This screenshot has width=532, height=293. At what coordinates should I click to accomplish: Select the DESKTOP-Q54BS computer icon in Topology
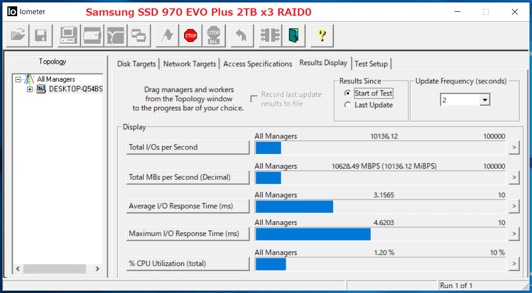[41, 89]
